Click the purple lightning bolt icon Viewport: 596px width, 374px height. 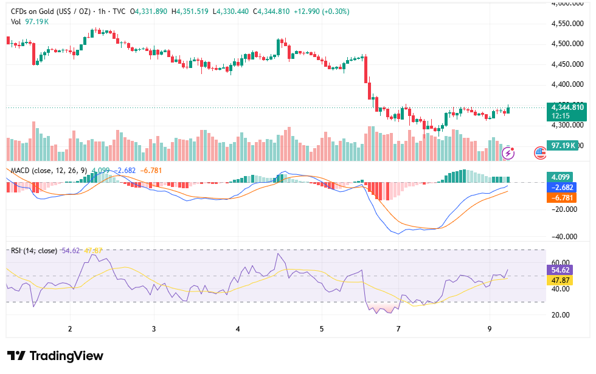click(x=508, y=153)
